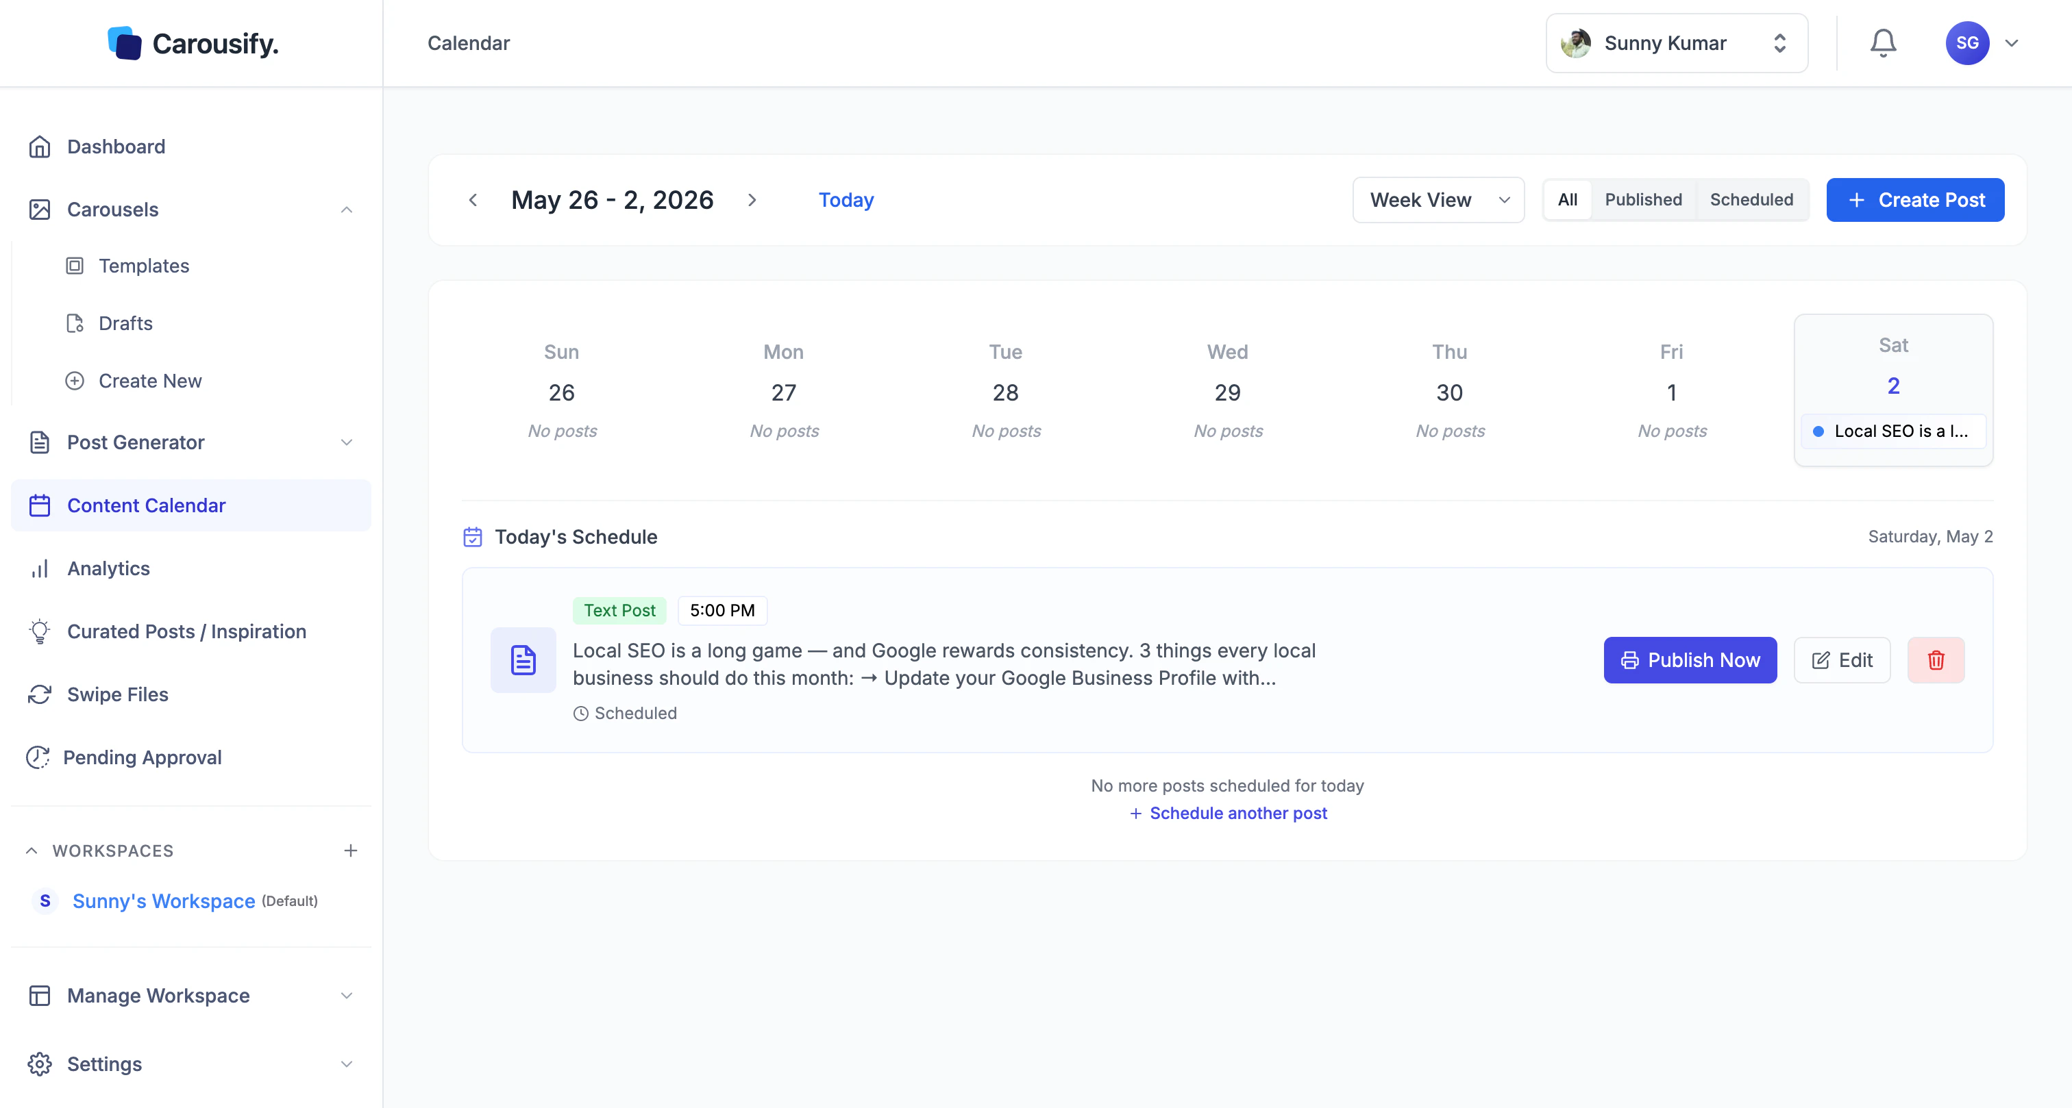Add a new workspace with plus icon
Image resolution: width=2072 pixels, height=1108 pixels.
(x=351, y=851)
